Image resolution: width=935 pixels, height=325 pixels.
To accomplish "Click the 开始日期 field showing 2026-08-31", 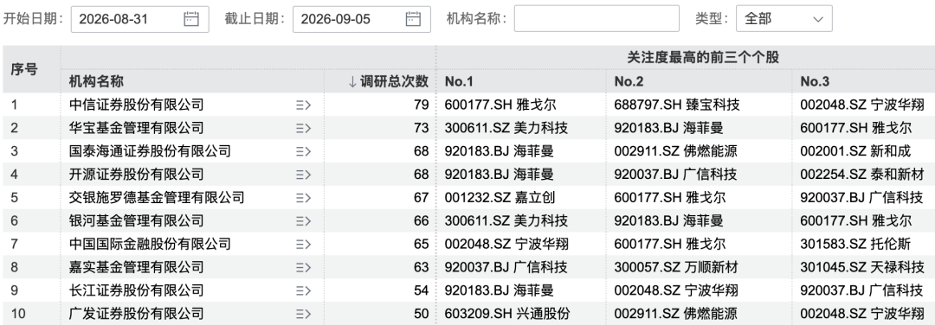I will [x=139, y=19].
